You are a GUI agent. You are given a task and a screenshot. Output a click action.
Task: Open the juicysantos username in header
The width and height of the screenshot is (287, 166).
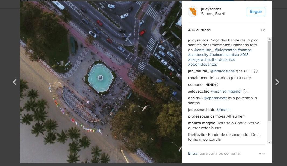(x=211, y=9)
